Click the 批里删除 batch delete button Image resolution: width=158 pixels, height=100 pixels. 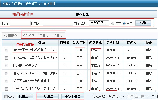pyautogui.click(x=25, y=96)
